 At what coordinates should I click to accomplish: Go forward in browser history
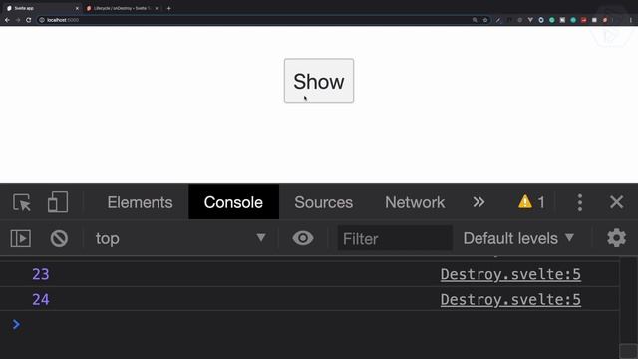point(18,20)
